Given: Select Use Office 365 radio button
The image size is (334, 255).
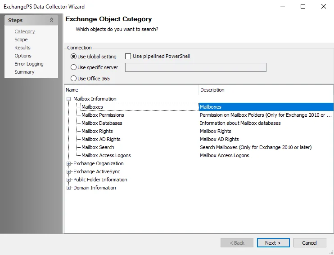Looking at the screenshot, I should click(x=73, y=79).
